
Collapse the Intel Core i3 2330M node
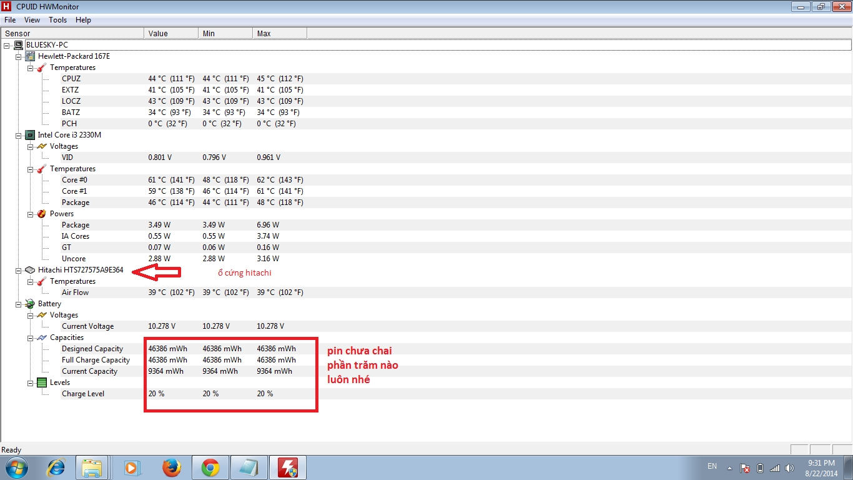(18, 135)
